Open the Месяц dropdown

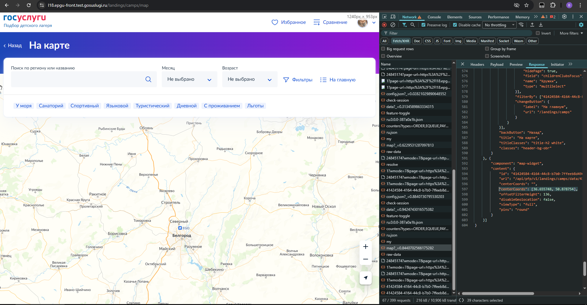pos(189,80)
